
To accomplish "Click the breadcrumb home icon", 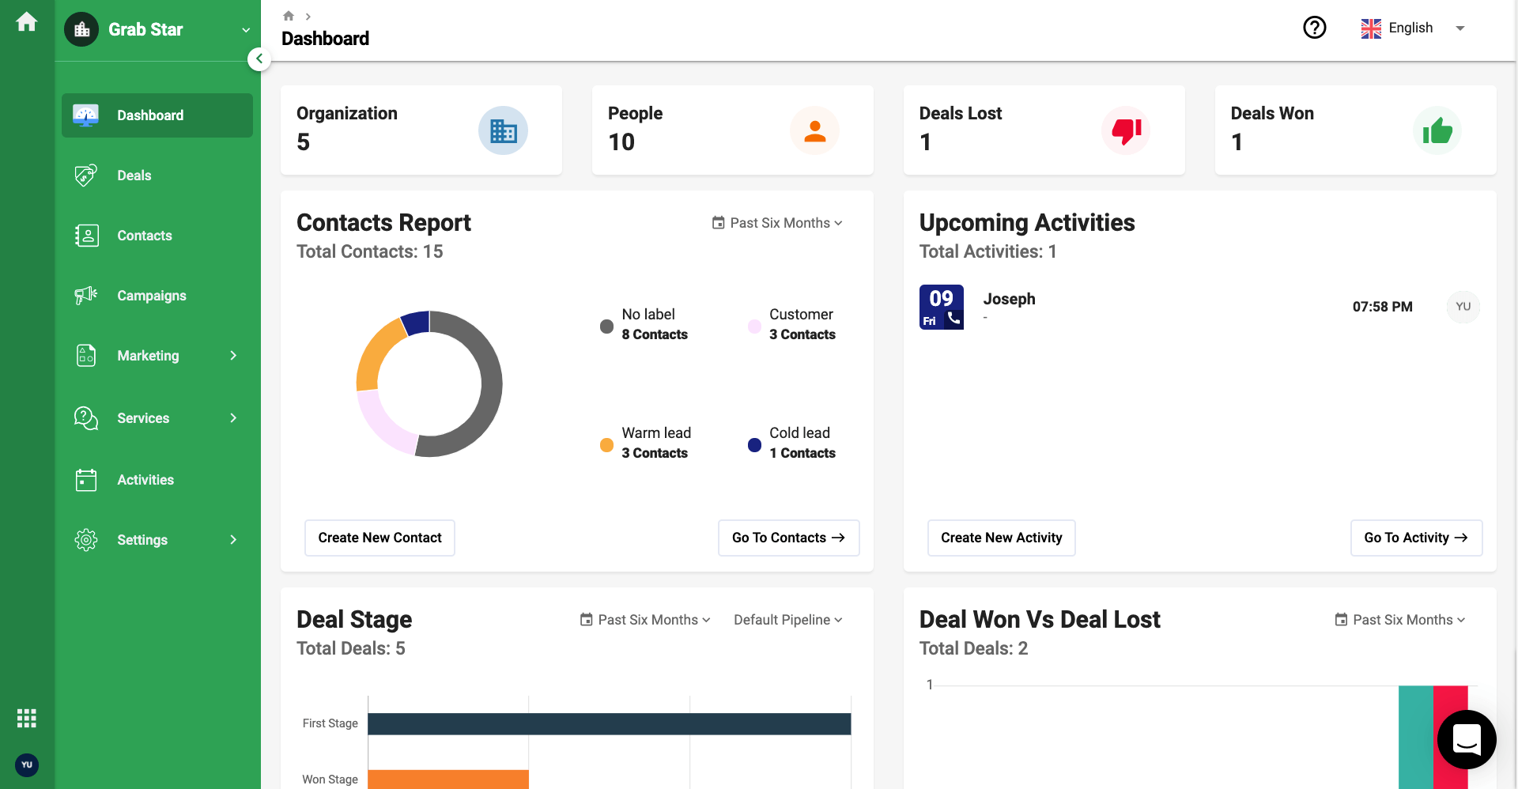I will [289, 16].
